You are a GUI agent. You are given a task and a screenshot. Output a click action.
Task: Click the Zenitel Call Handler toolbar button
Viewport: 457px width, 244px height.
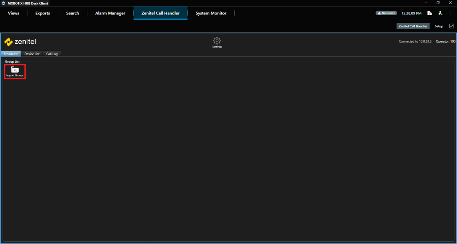coord(413,26)
